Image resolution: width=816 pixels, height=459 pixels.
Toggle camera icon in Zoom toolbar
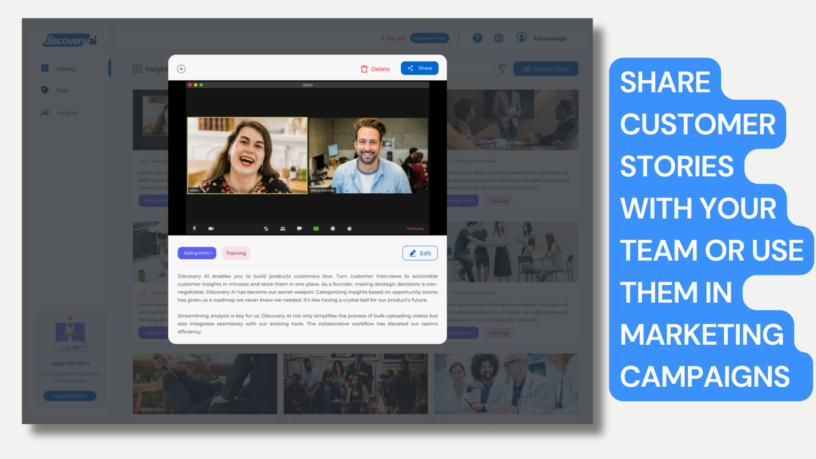[211, 229]
